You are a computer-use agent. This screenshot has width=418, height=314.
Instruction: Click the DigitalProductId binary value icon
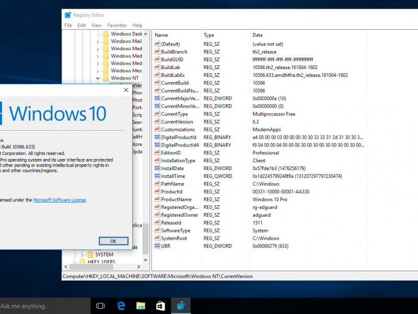click(157, 137)
